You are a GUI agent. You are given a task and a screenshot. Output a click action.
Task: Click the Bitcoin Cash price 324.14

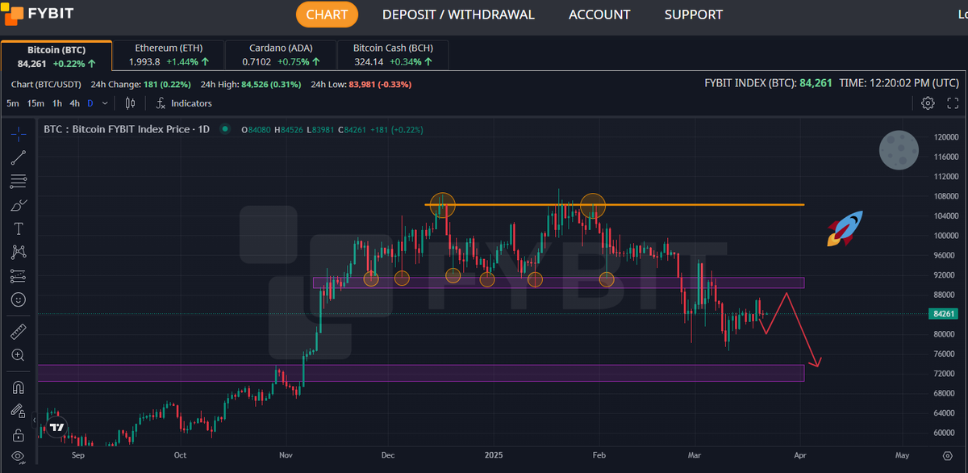click(369, 61)
